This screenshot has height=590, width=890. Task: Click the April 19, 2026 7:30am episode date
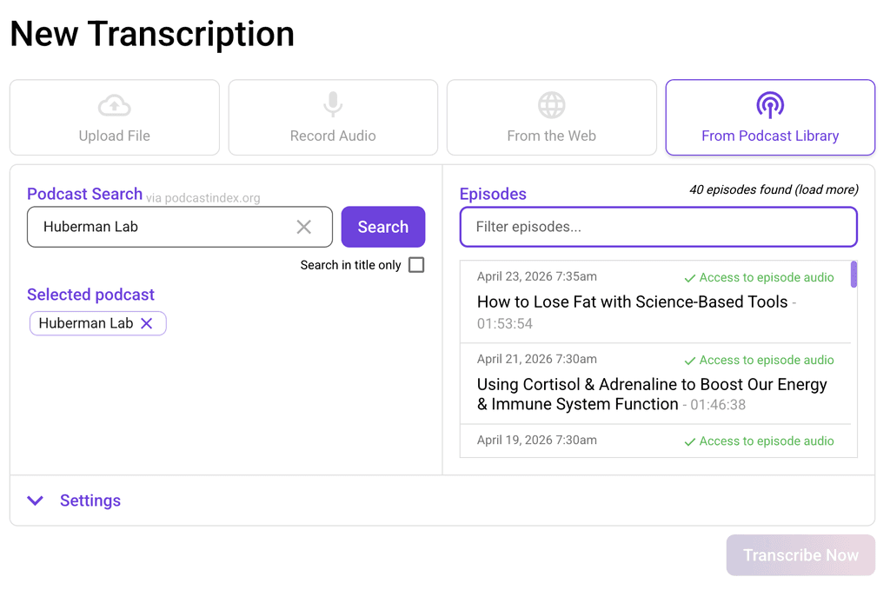tap(537, 441)
